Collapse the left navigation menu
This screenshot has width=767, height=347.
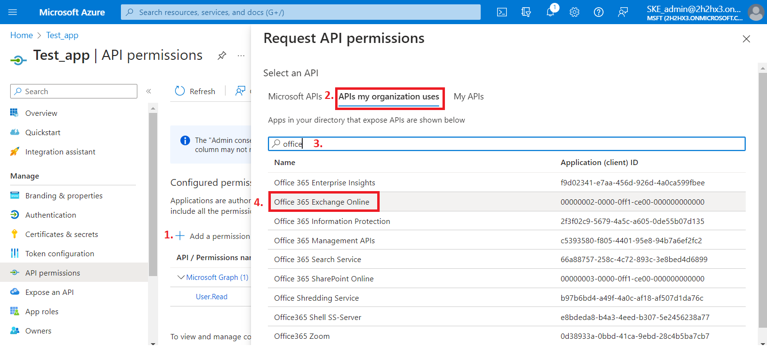(148, 91)
